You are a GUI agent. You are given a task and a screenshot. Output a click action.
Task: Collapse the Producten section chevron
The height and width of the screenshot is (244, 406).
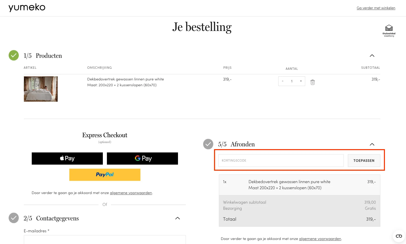tap(372, 56)
